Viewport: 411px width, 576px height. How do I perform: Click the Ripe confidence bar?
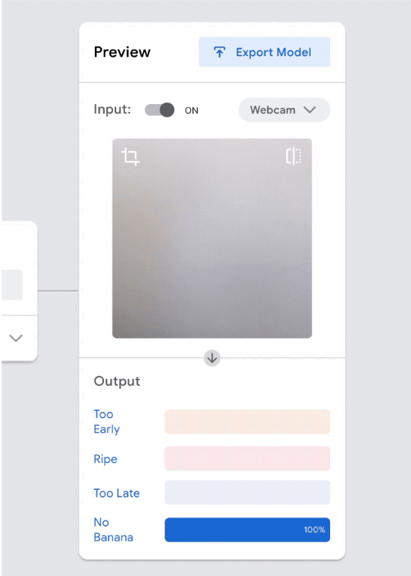tap(247, 458)
